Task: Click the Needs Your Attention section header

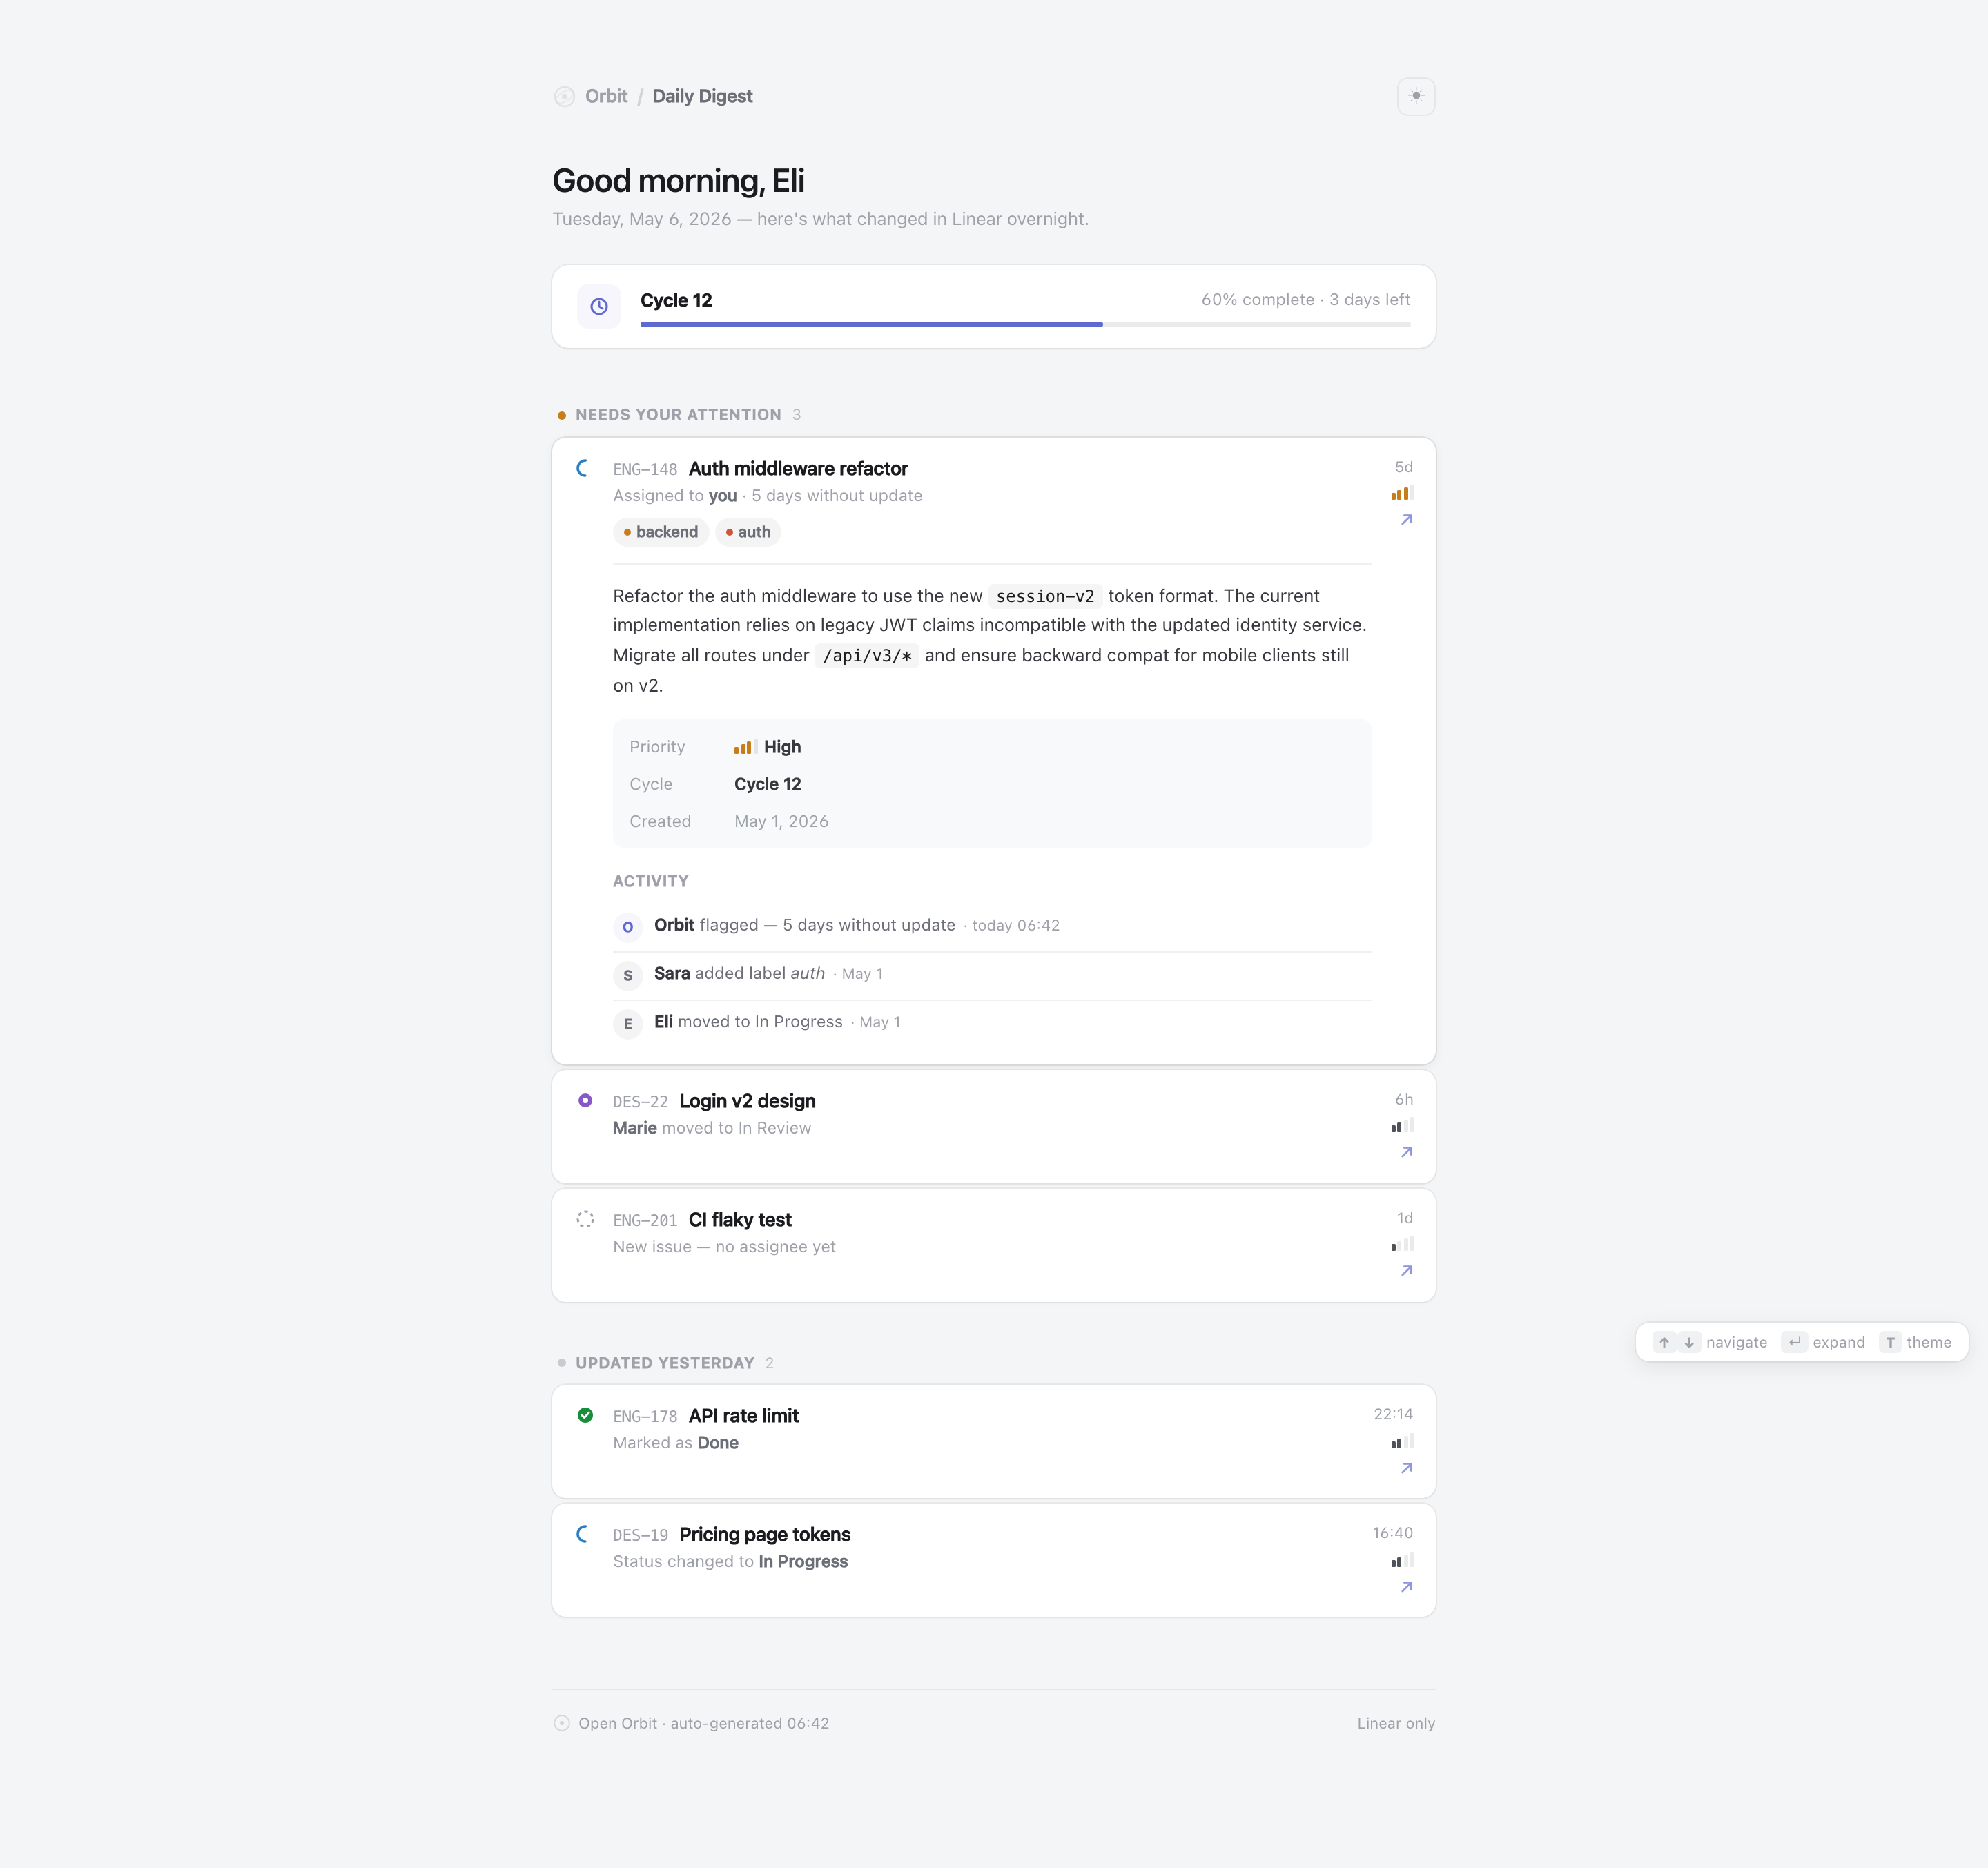Action: tap(678, 414)
